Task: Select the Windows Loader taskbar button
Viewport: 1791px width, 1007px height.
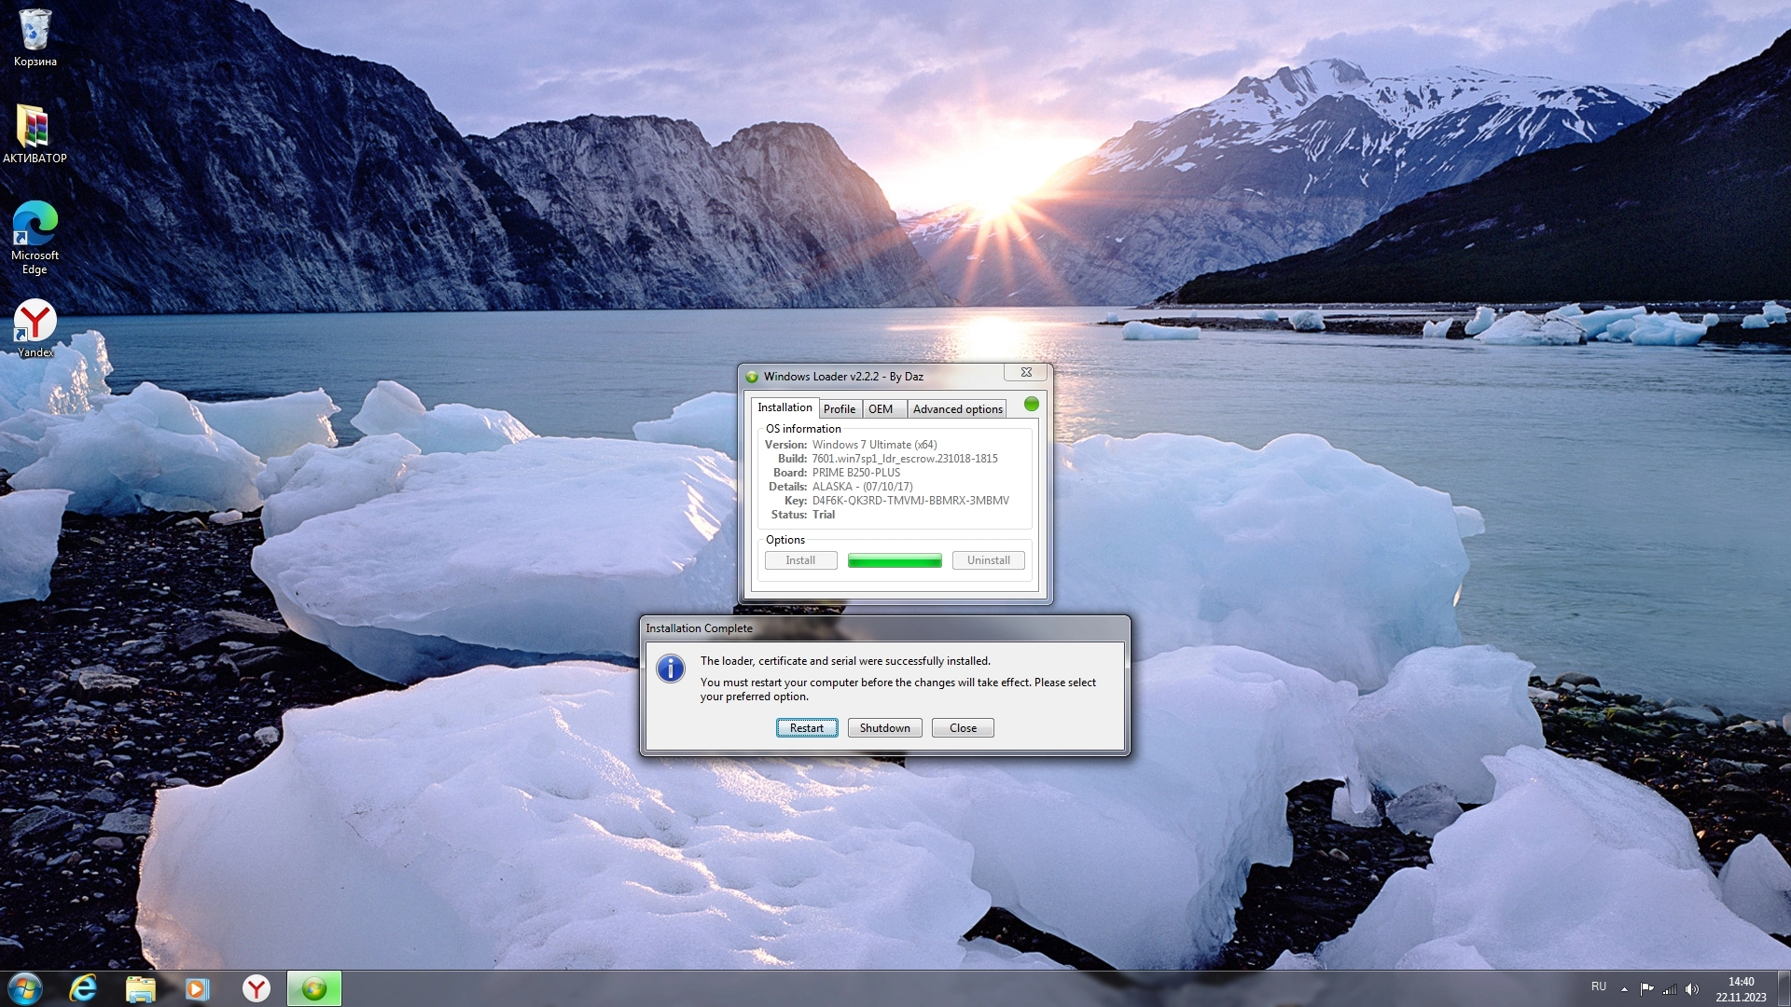Action: [x=314, y=988]
